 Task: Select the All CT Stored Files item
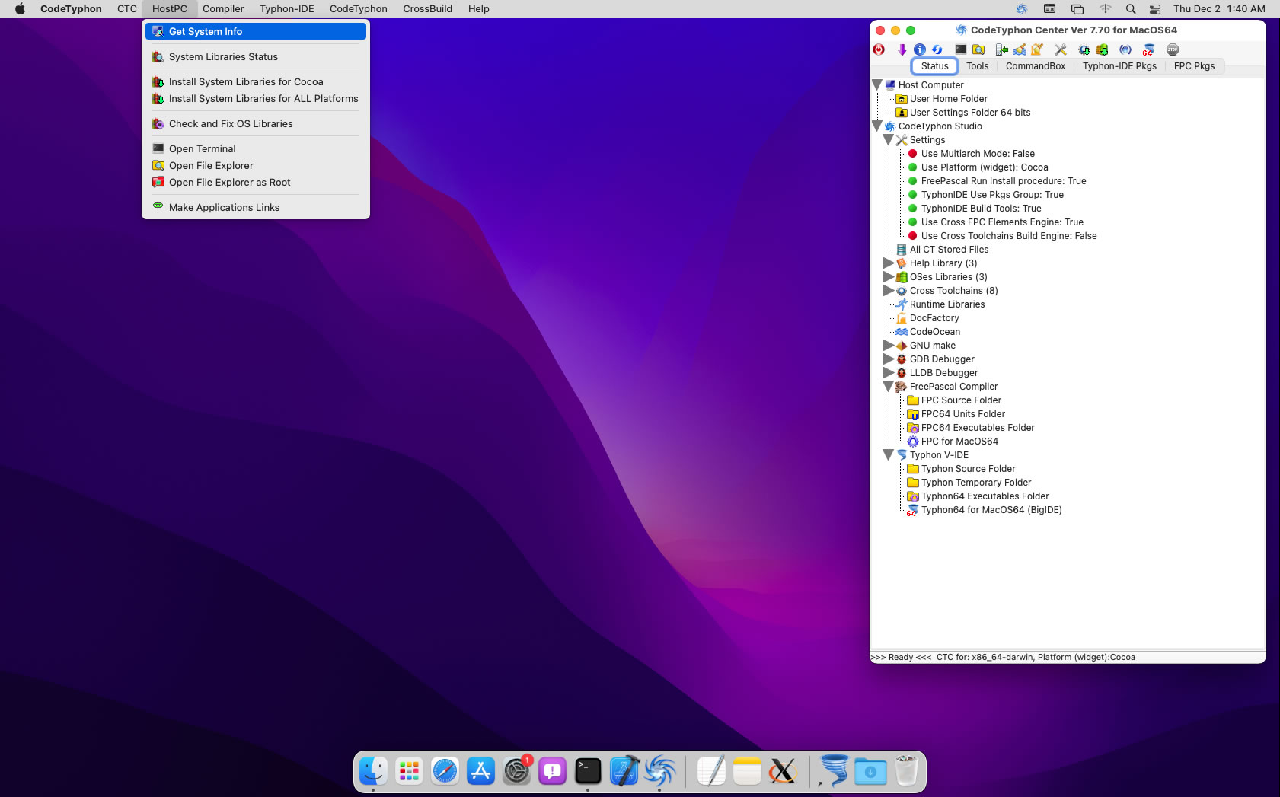click(949, 249)
